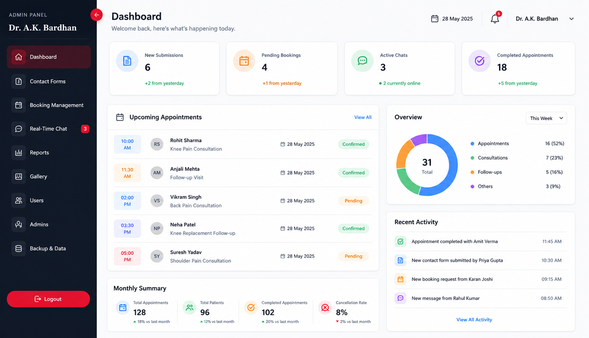Click the purple Others legend dot
Image resolution: width=589 pixels, height=338 pixels.
(x=472, y=187)
